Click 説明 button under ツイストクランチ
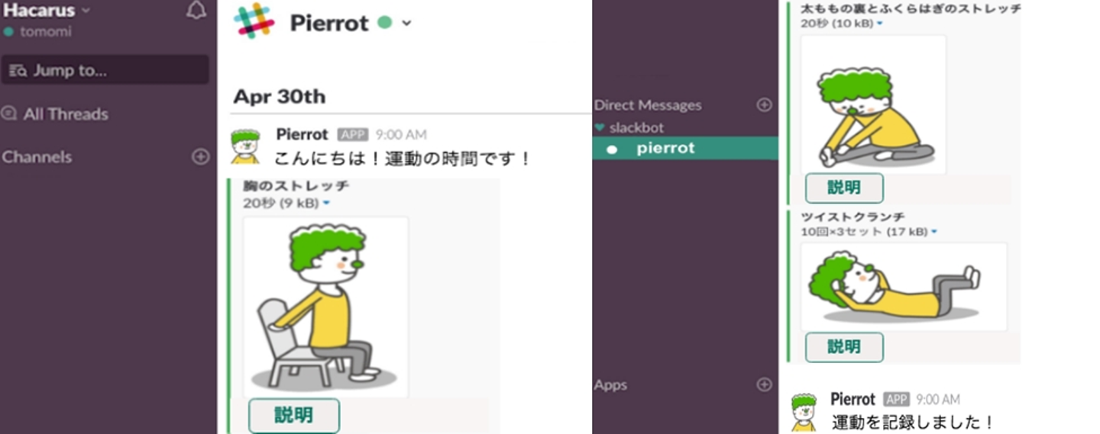 844,347
